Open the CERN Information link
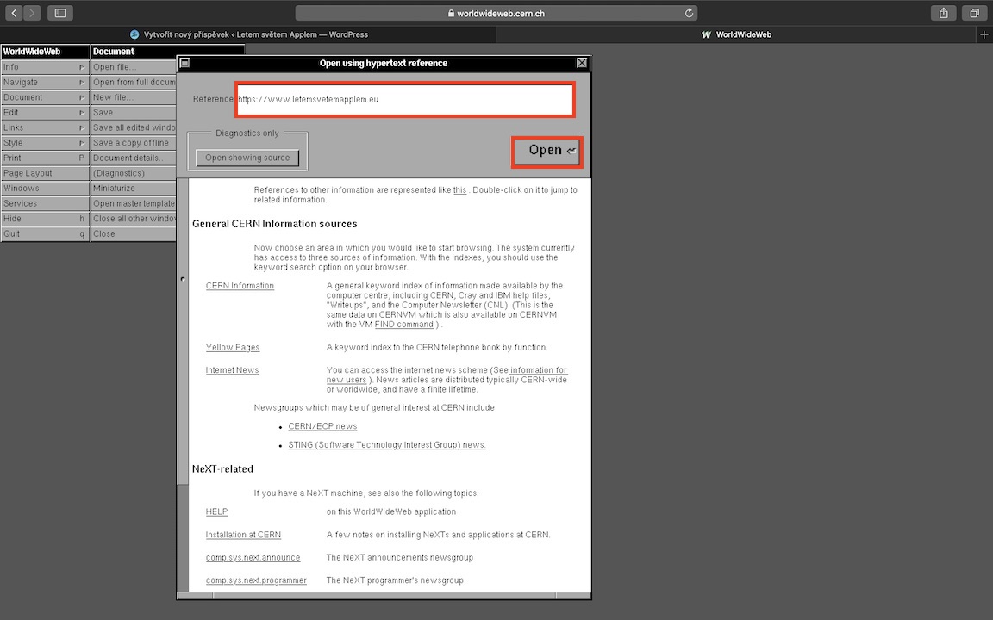This screenshot has height=620, width=993. coord(240,286)
